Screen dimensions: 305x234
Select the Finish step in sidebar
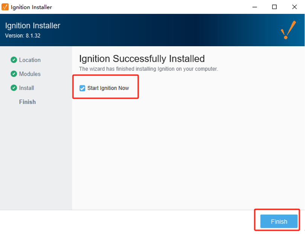[x=27, y=102]
